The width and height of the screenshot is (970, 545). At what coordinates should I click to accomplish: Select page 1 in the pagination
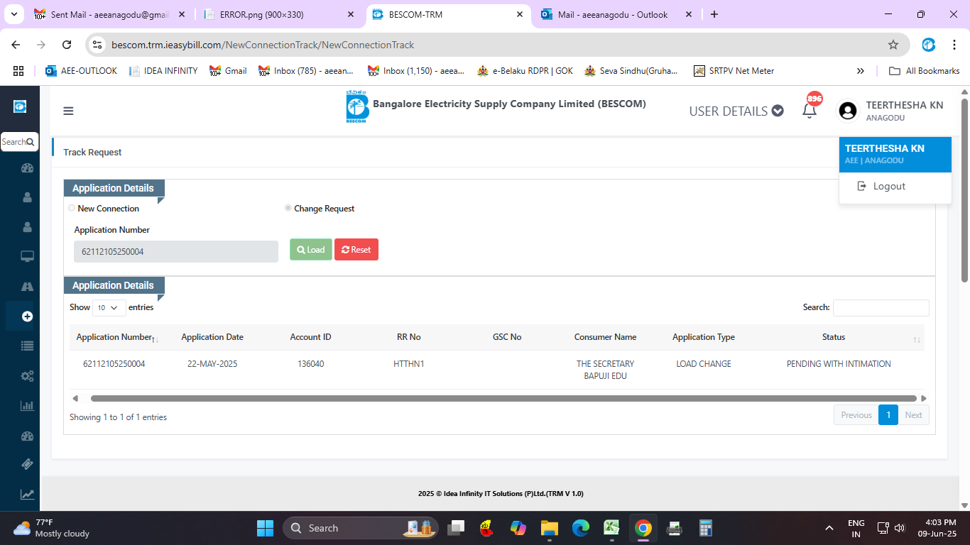[888, 415]
